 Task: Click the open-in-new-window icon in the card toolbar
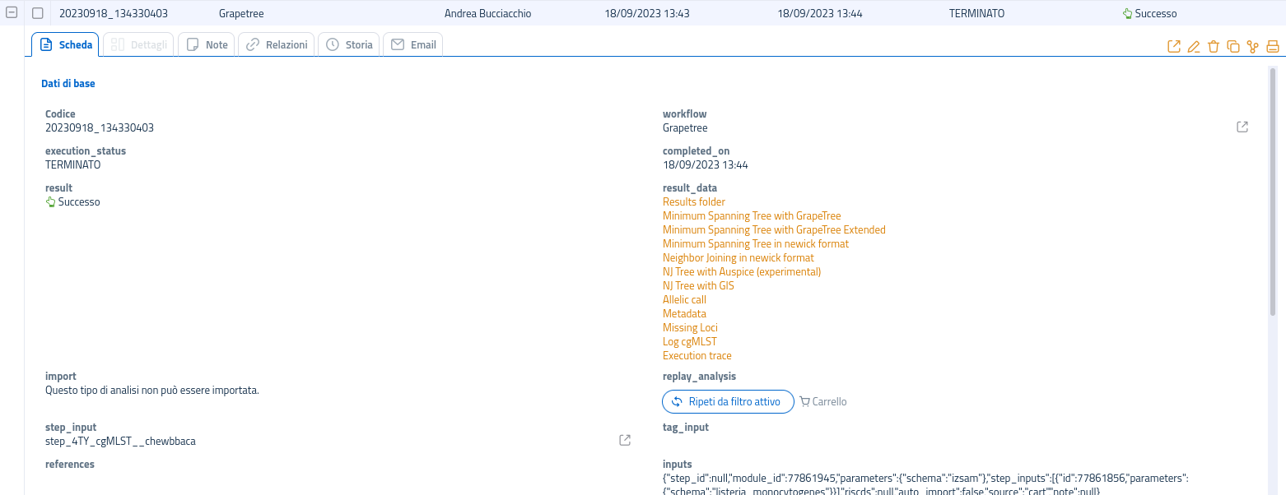click(1174, 47)
